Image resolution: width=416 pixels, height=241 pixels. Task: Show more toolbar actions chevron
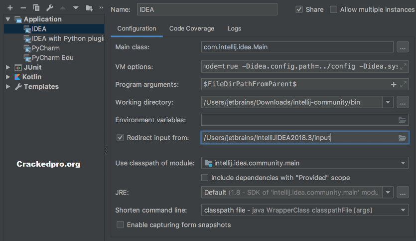tap(101, 7)
